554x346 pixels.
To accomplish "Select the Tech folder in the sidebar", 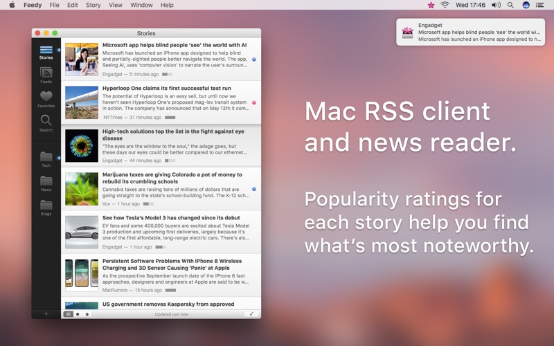I will 46,159.
